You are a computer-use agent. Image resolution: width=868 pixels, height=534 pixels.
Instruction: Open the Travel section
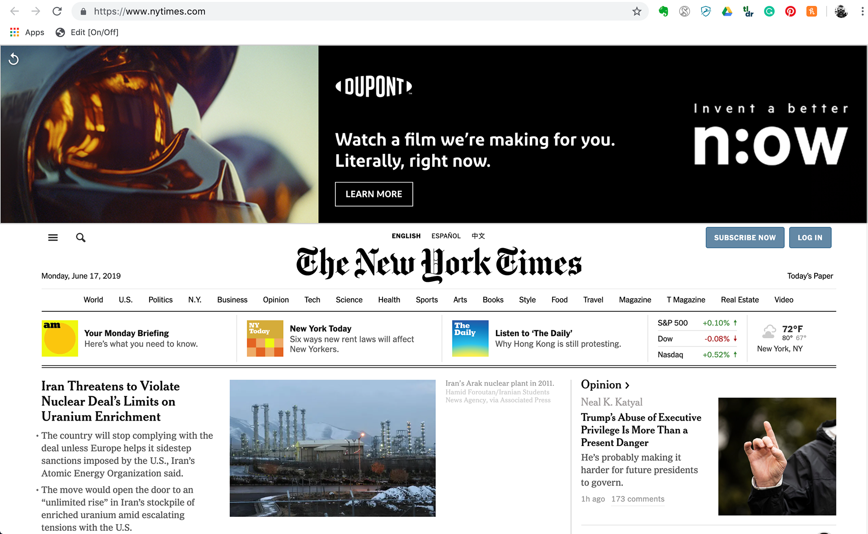pos(593,300)
